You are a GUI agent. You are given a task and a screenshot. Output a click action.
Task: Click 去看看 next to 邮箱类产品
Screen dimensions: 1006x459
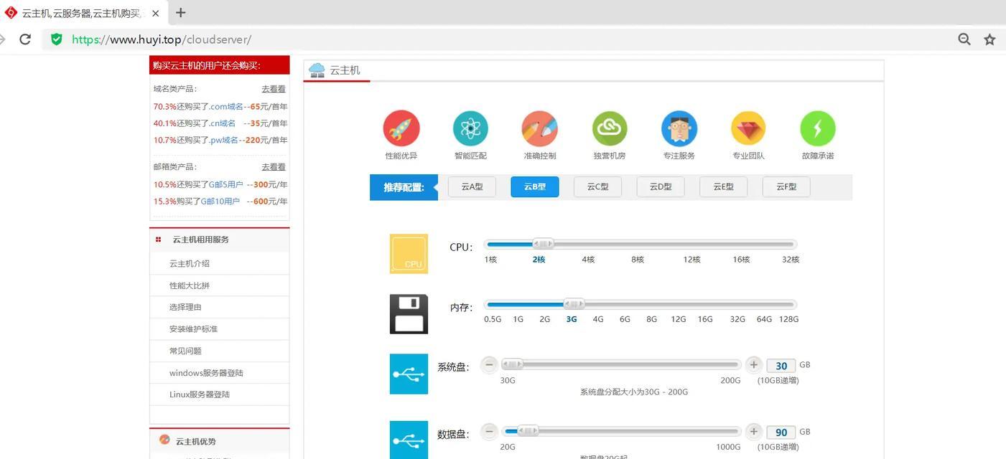274,166
